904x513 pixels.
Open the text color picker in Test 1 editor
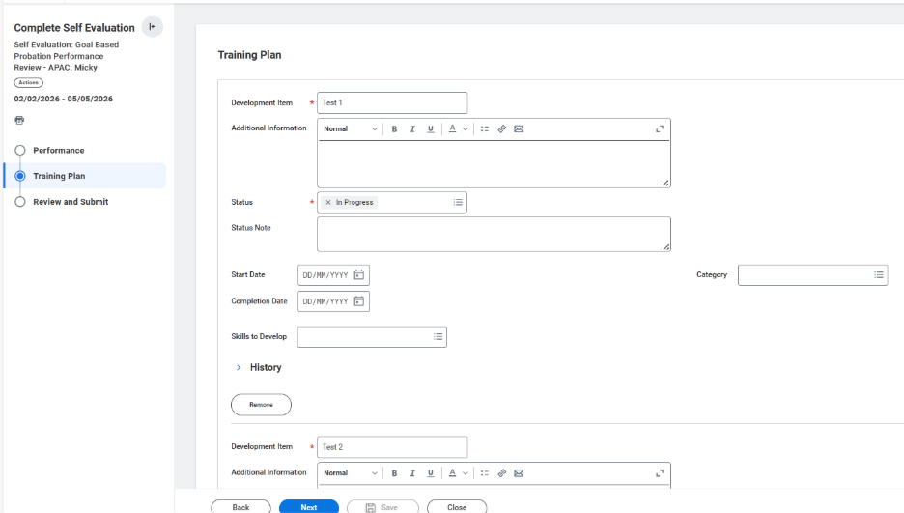[x=453, y=129]
